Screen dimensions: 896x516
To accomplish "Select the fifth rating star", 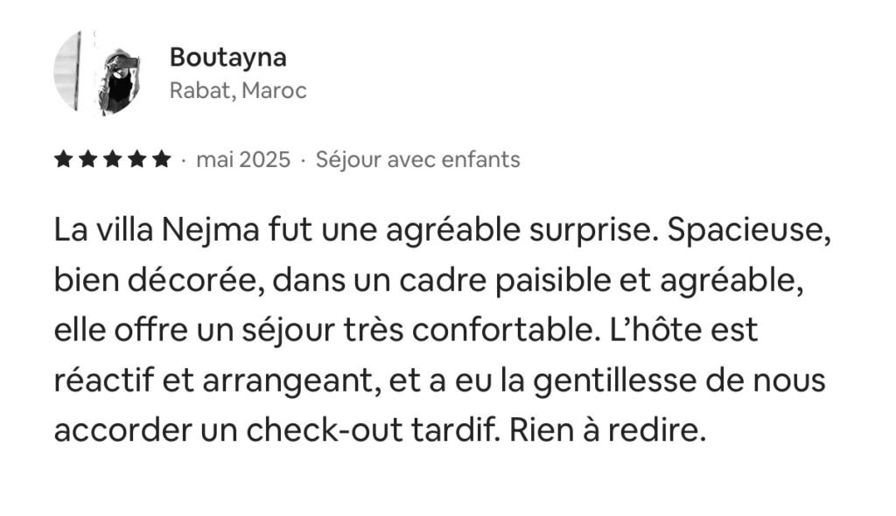I will 161,160.
